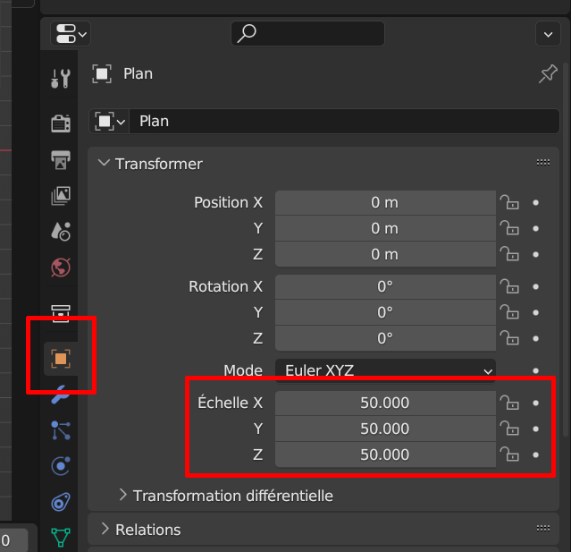
Task: Click the Échelle X value field
Action: (385, 403)
